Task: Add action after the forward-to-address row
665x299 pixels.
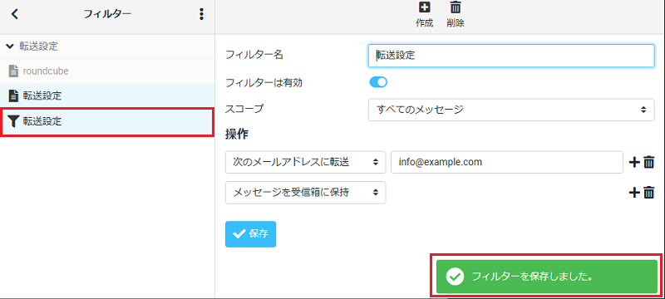Action: 634,162
